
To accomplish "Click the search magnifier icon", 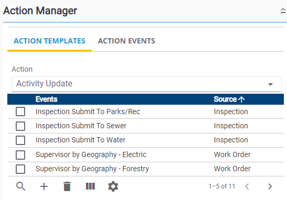I will tap(20, 186).
